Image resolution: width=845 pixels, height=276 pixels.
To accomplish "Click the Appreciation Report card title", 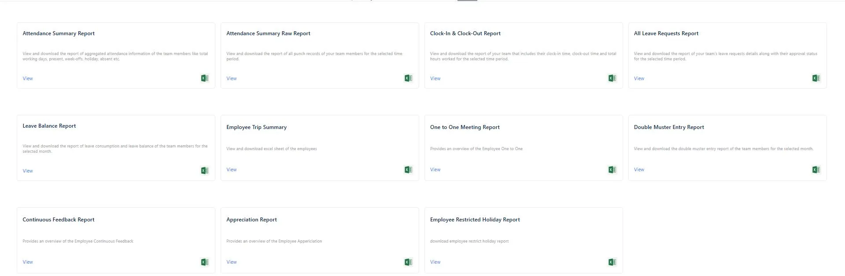I will (x=251, y=220).
